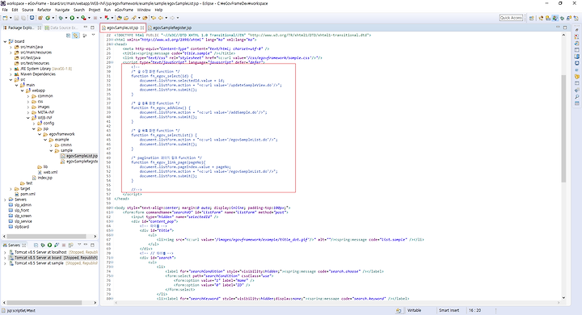582x315 pixels.
Task: Click the Writable status bar entry
Action: pos(414,310)
